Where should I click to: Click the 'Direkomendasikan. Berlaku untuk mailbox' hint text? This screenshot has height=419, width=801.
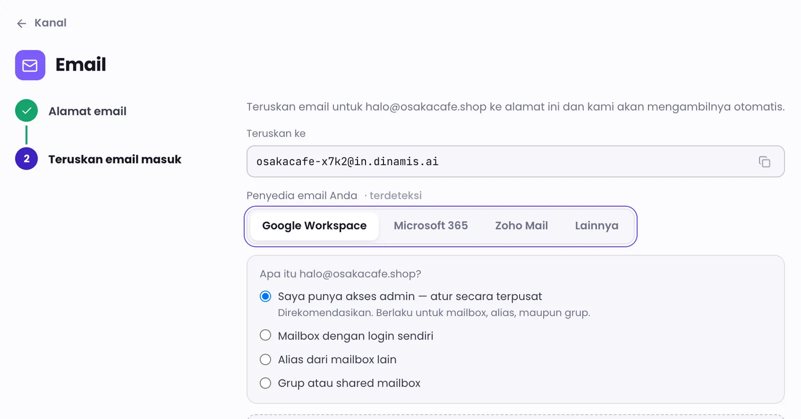click(434, 313)
